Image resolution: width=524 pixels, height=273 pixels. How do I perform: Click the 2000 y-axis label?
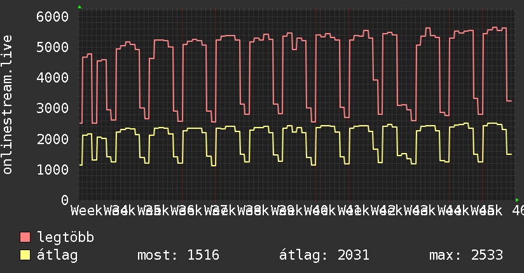point(53,139)
